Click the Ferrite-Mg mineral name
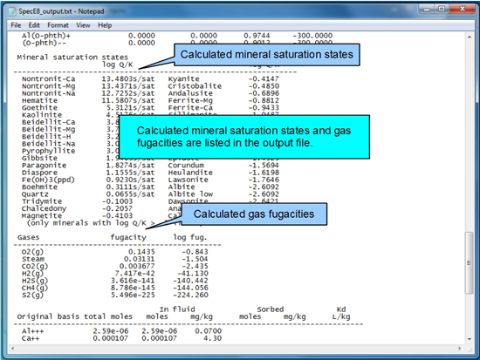This screenshot has width=480, height=360. coord(190,100)
